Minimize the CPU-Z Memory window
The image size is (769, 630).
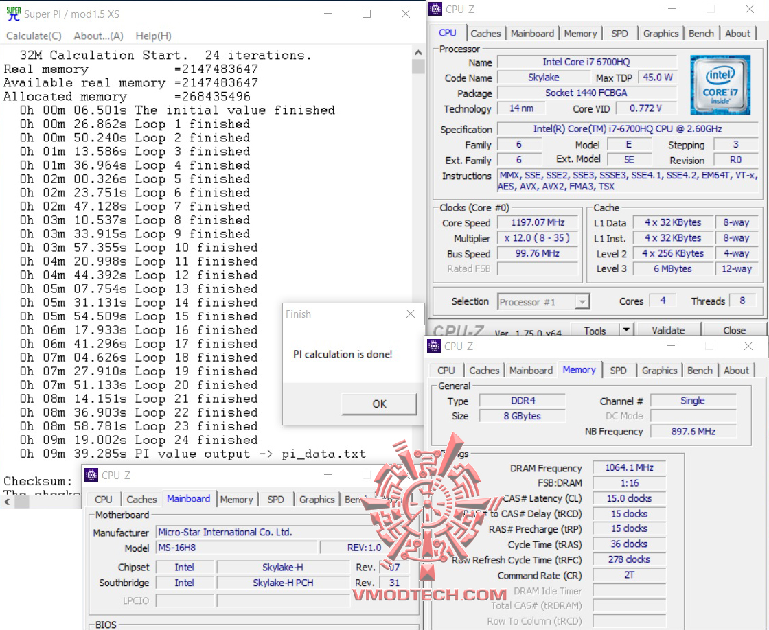click(671, 346)
